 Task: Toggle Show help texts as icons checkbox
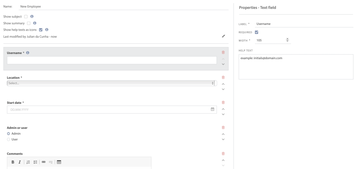coord(41,30)
